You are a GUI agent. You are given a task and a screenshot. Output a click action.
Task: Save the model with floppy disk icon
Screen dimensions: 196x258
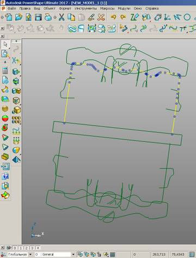(x=38, y=17)
